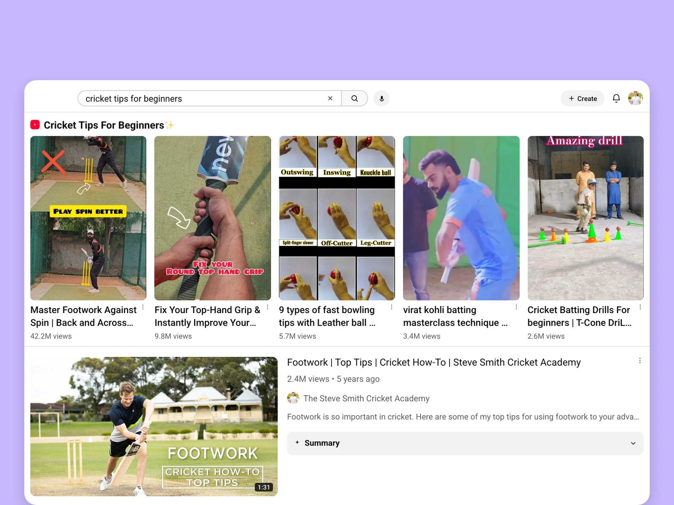This screenshot has width=674, height=505.
Task: Open the Amazing drill thumbnail
Action: (x=586, y=218)
